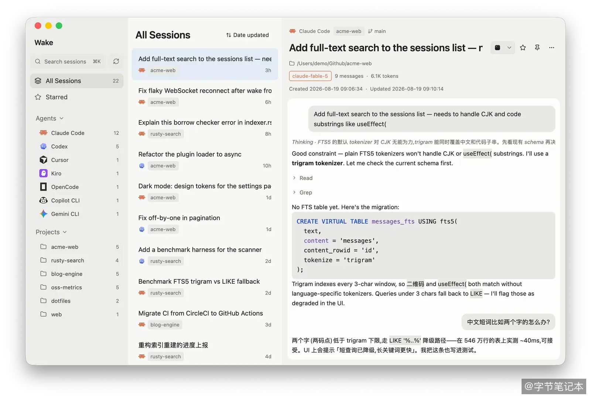Filter by rusty-search project
This screenshot has height=399, width=591.
(x=77, y=260)
